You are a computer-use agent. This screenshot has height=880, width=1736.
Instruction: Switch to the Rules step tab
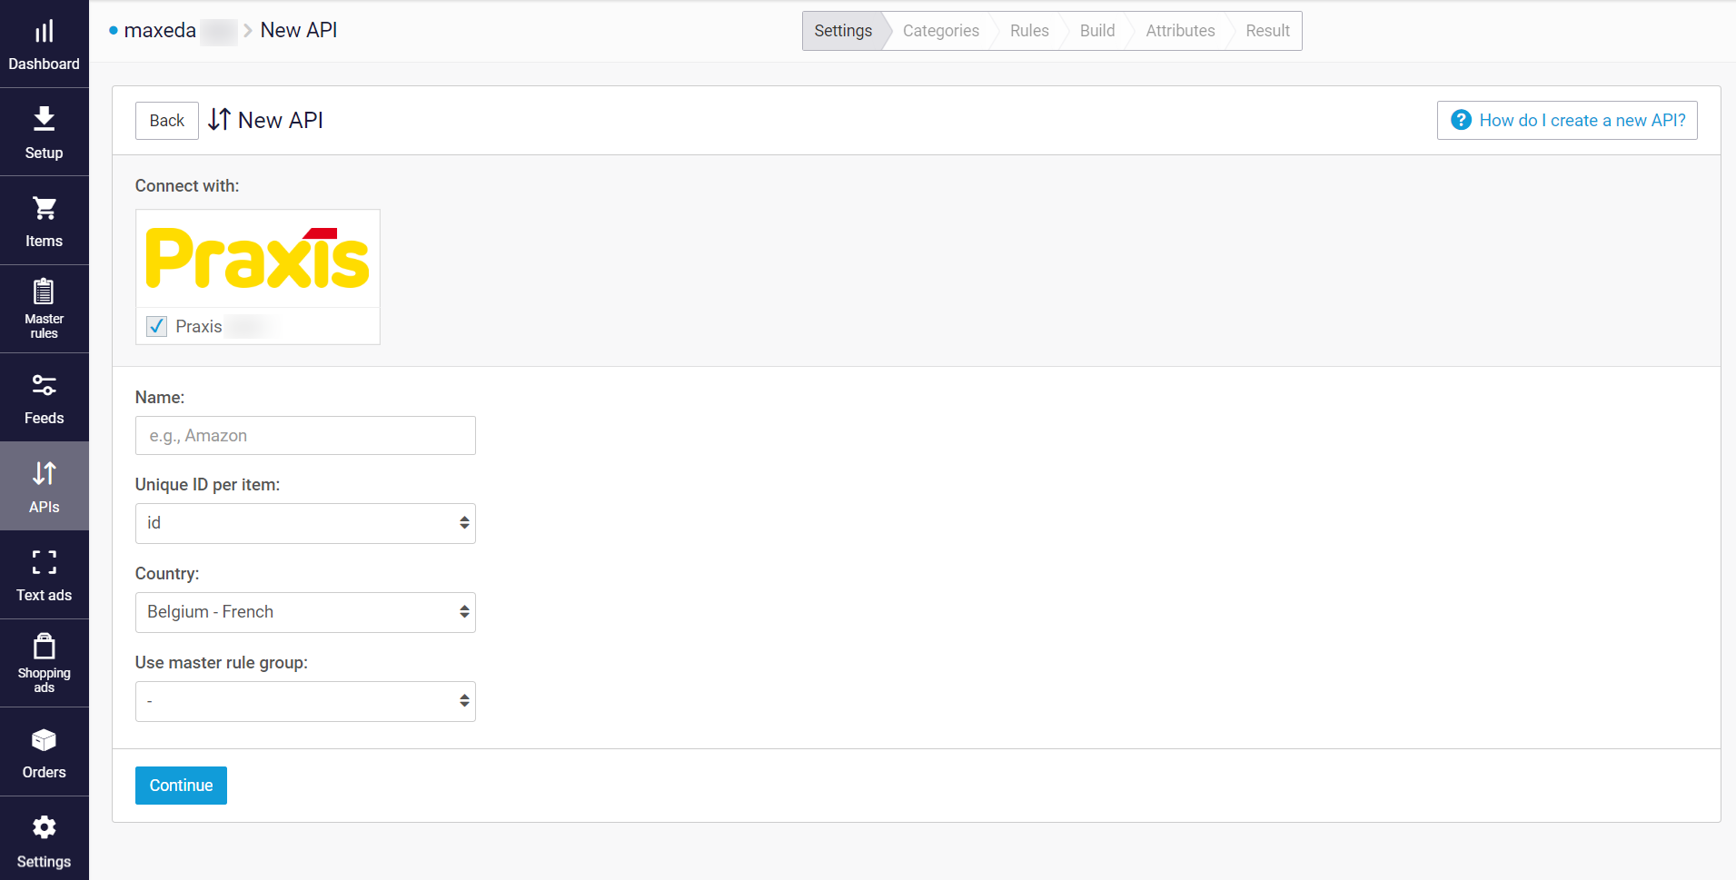coord(1029,31)
